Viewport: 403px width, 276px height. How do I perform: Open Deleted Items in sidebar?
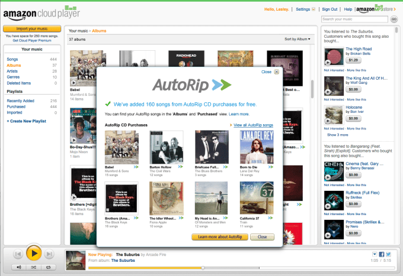[x=19, y=83]
